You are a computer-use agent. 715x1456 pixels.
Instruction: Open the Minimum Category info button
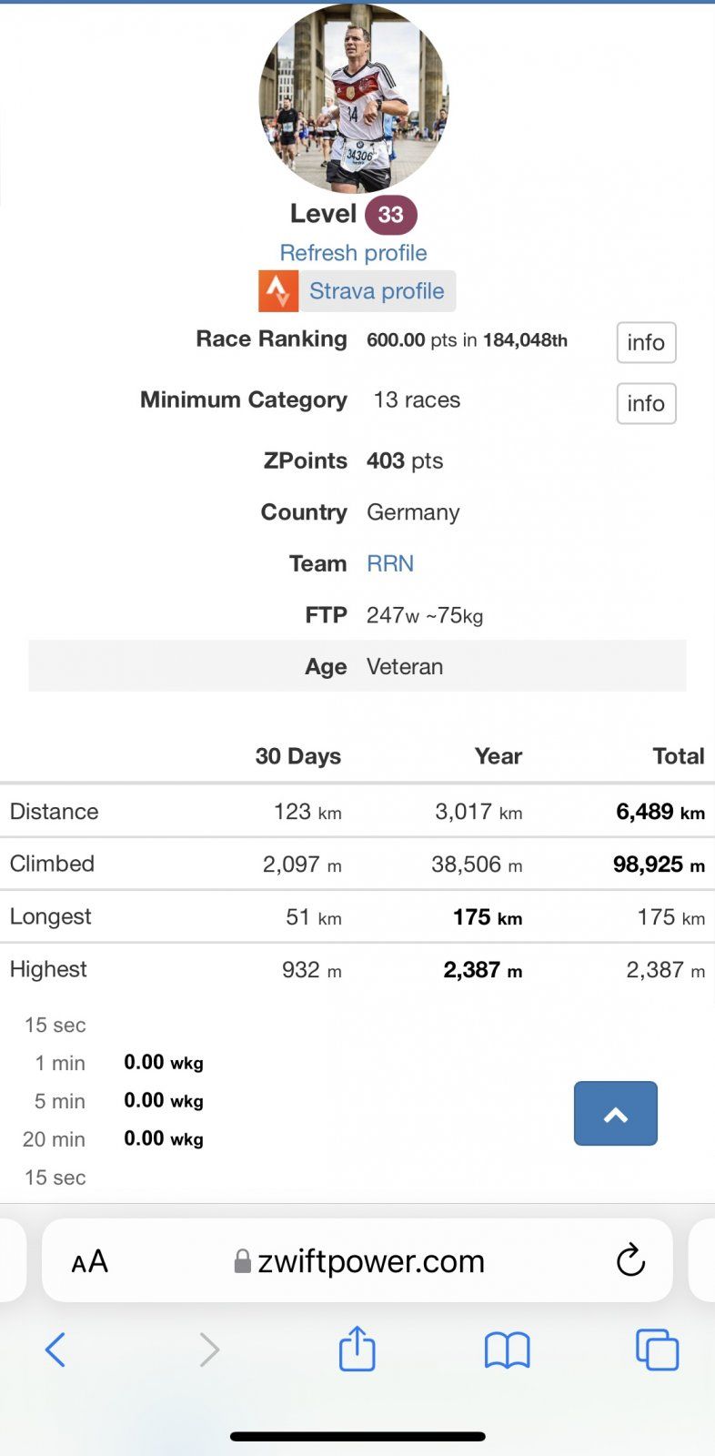pos(646,404)
